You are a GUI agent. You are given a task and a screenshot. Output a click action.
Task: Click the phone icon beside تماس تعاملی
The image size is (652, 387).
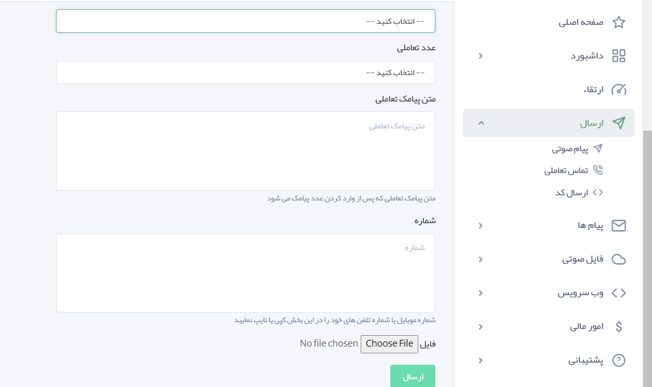point(598,170)
